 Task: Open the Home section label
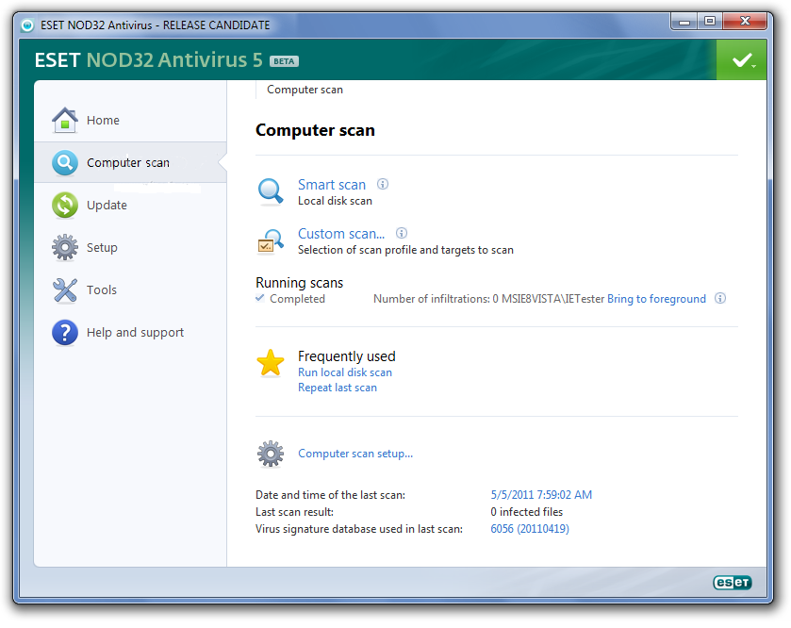click(103, 121)
